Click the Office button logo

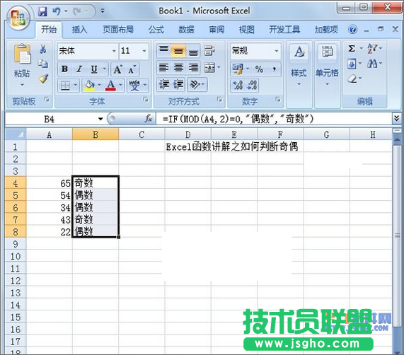(18, 18)
